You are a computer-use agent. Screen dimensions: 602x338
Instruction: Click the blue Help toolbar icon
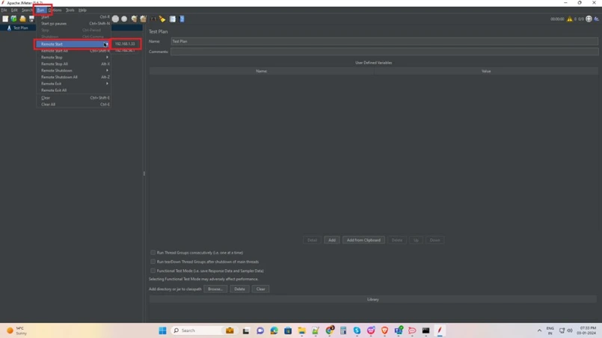tap(182, 19)
